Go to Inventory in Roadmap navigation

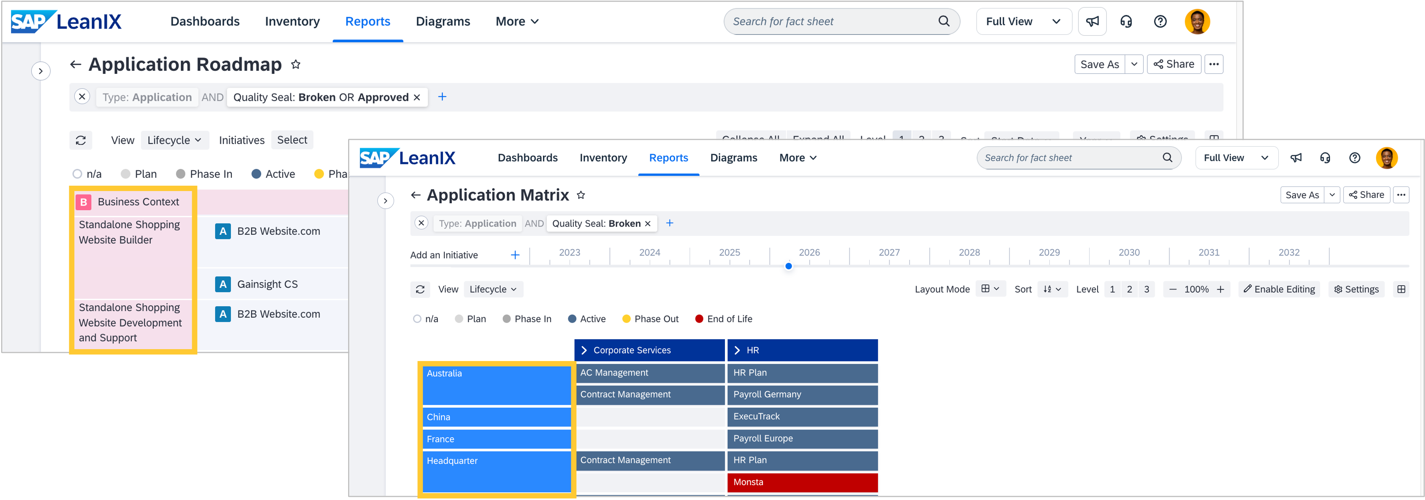[292, 21]
